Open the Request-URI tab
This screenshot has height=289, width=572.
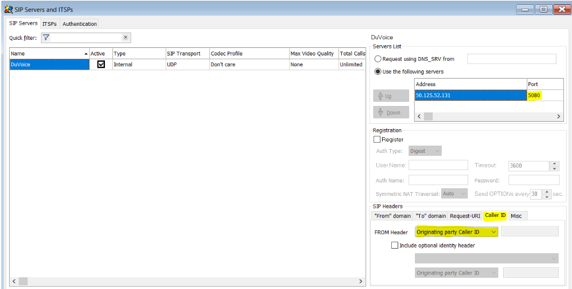(465, 216)
